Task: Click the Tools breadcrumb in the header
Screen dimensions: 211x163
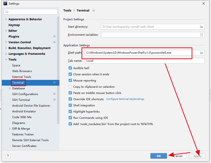Action: (67, 10)
